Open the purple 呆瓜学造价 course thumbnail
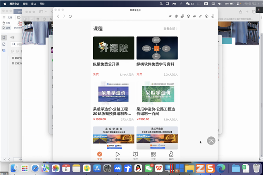This screenshot has height=175, width=263. pyautogui.click(x=114, y=93)
